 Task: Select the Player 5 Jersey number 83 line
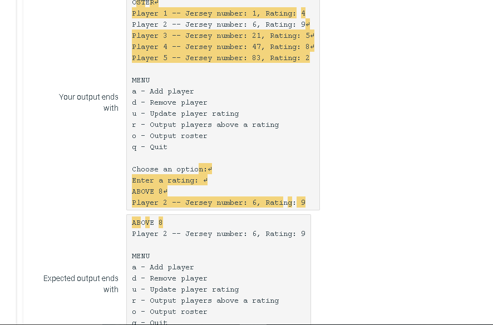click(x=217, y=57)
